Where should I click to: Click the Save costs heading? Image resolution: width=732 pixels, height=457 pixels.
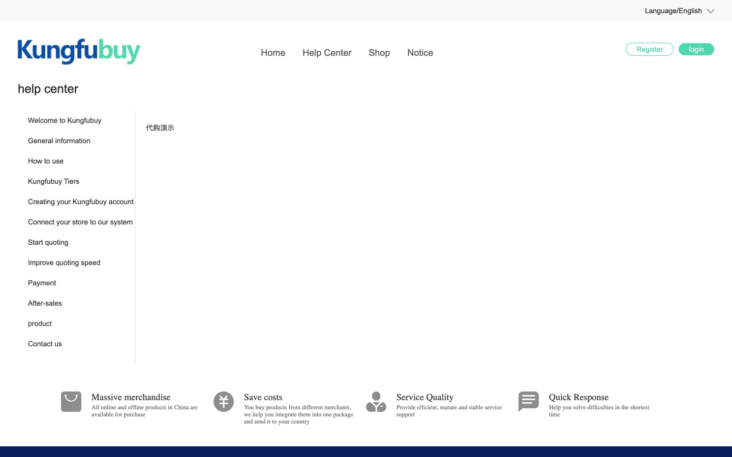coord(263,397)
